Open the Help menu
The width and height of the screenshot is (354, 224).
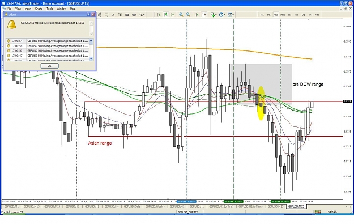72,9
